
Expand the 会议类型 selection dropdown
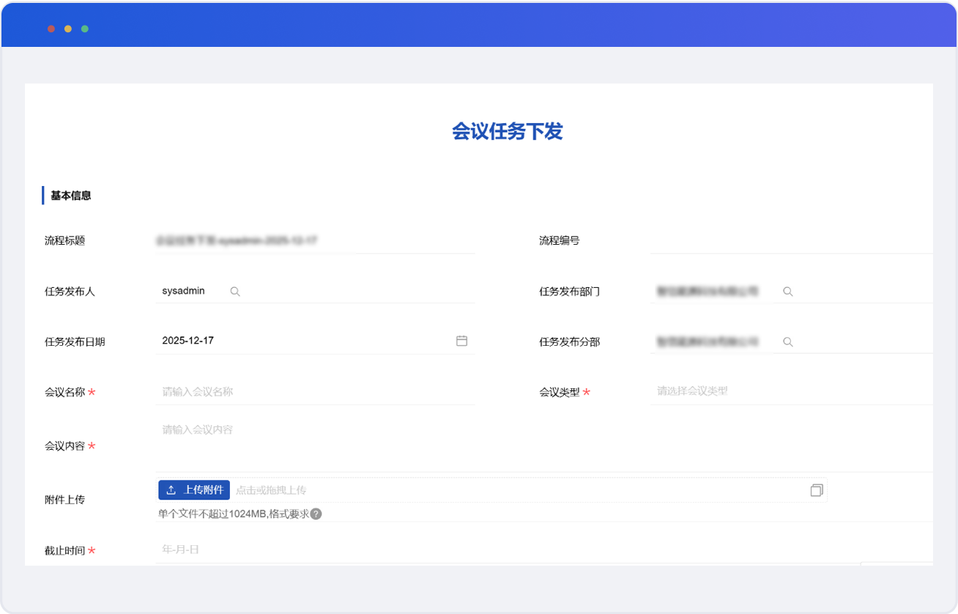(x=791, y=391)
